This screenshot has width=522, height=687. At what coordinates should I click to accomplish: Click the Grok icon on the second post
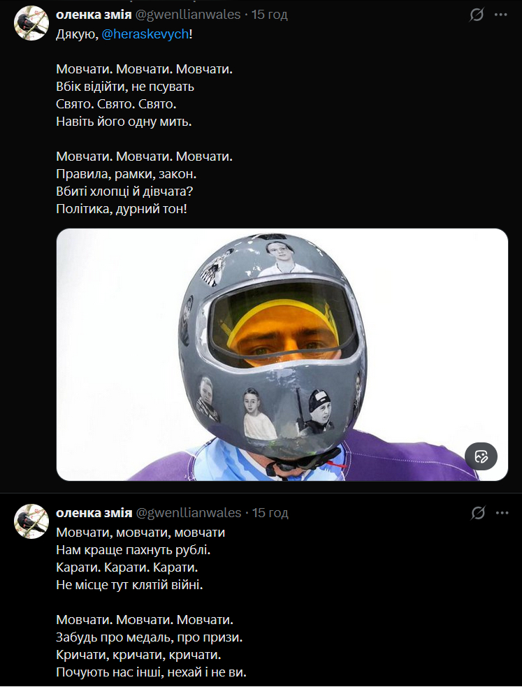tap(477, 513)
